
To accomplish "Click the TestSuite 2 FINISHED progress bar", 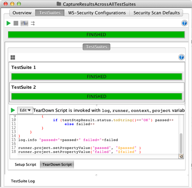I will click(97, 96).
